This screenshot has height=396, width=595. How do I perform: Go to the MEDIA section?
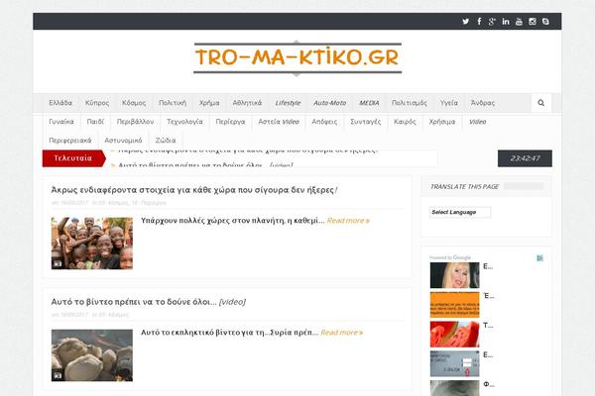pyautogui.click(x=369, y=103)
